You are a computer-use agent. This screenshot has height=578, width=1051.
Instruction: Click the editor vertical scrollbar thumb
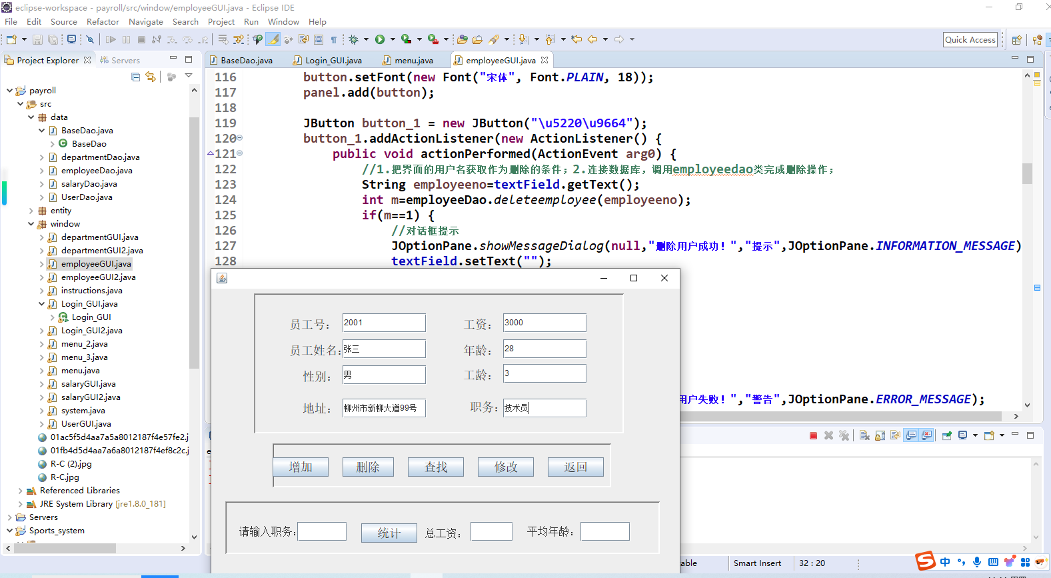[1027, 173]
